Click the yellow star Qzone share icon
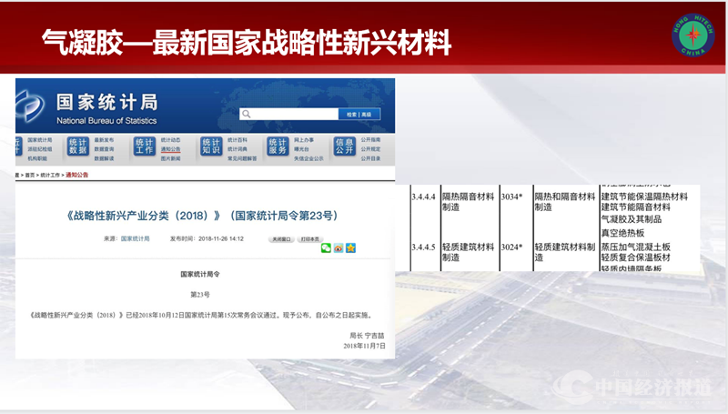This screenshot has height=414, width=728. coord(351,248)
